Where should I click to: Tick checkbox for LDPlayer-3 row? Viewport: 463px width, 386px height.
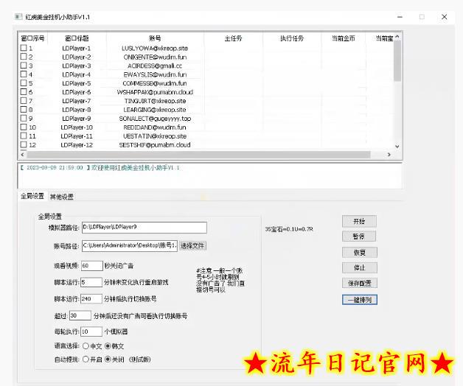(24, 66)
